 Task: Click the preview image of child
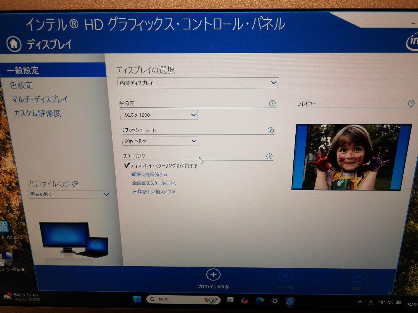(x=351, y=157)
